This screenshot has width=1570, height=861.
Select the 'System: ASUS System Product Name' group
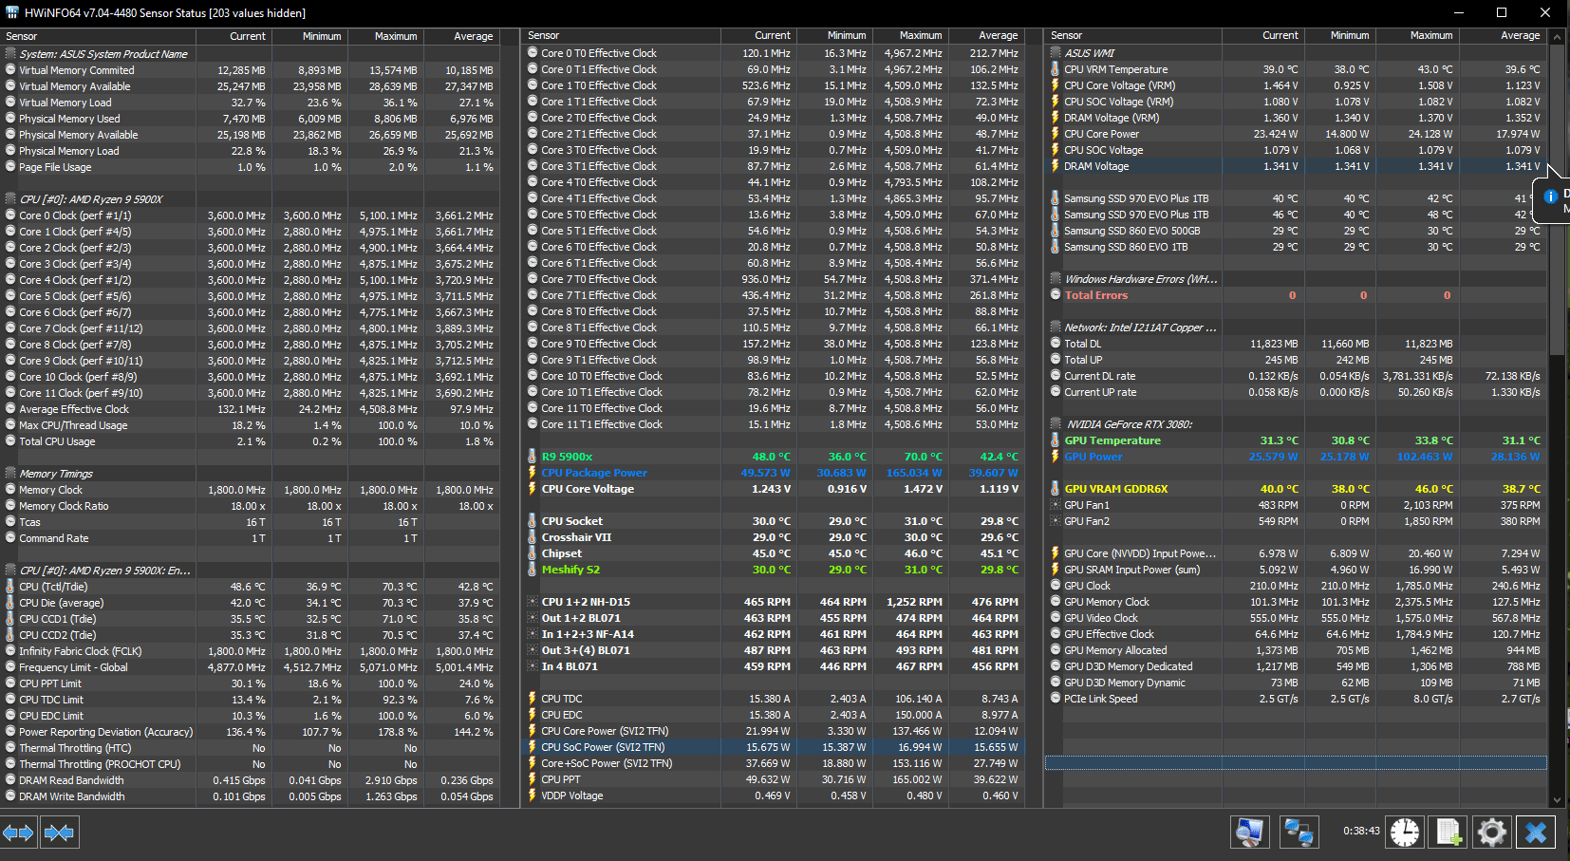tap(251, 54)
